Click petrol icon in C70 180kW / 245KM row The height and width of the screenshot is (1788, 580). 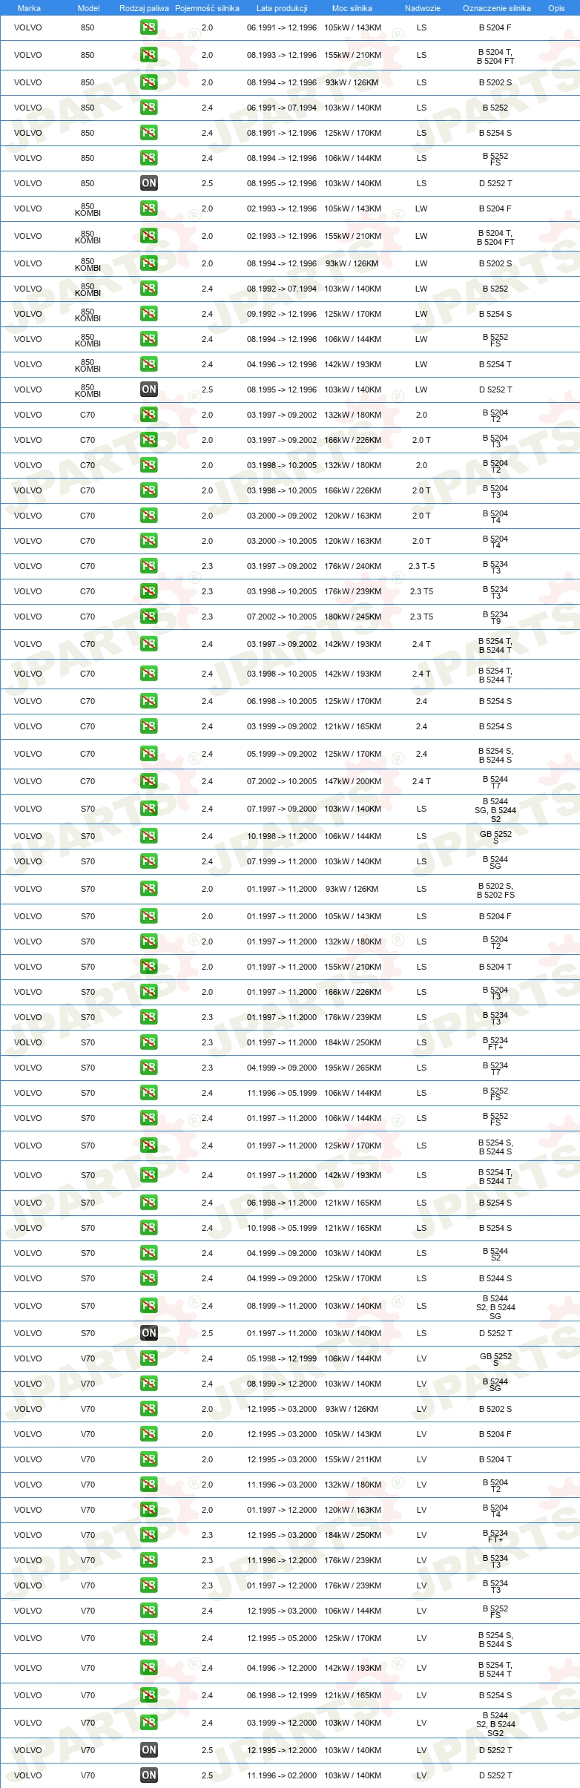tap(149, 617)
